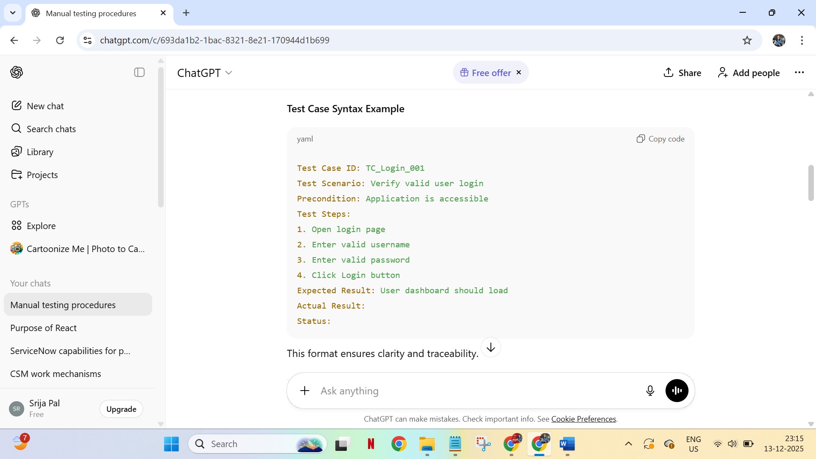Open Microsoft Word from the taskbar
This screenshot has width=816, height=459.
[567, 443]
